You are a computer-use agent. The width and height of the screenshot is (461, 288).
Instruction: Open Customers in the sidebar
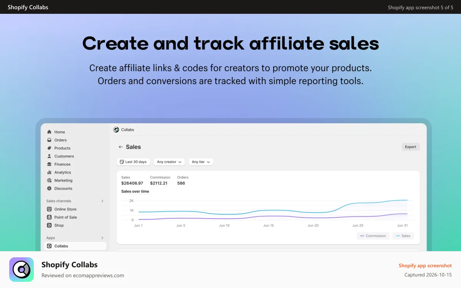[64, 156]
